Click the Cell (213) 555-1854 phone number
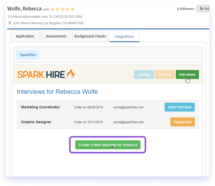The height and width of the screenshot is (186, 215). tap(68, 16)
